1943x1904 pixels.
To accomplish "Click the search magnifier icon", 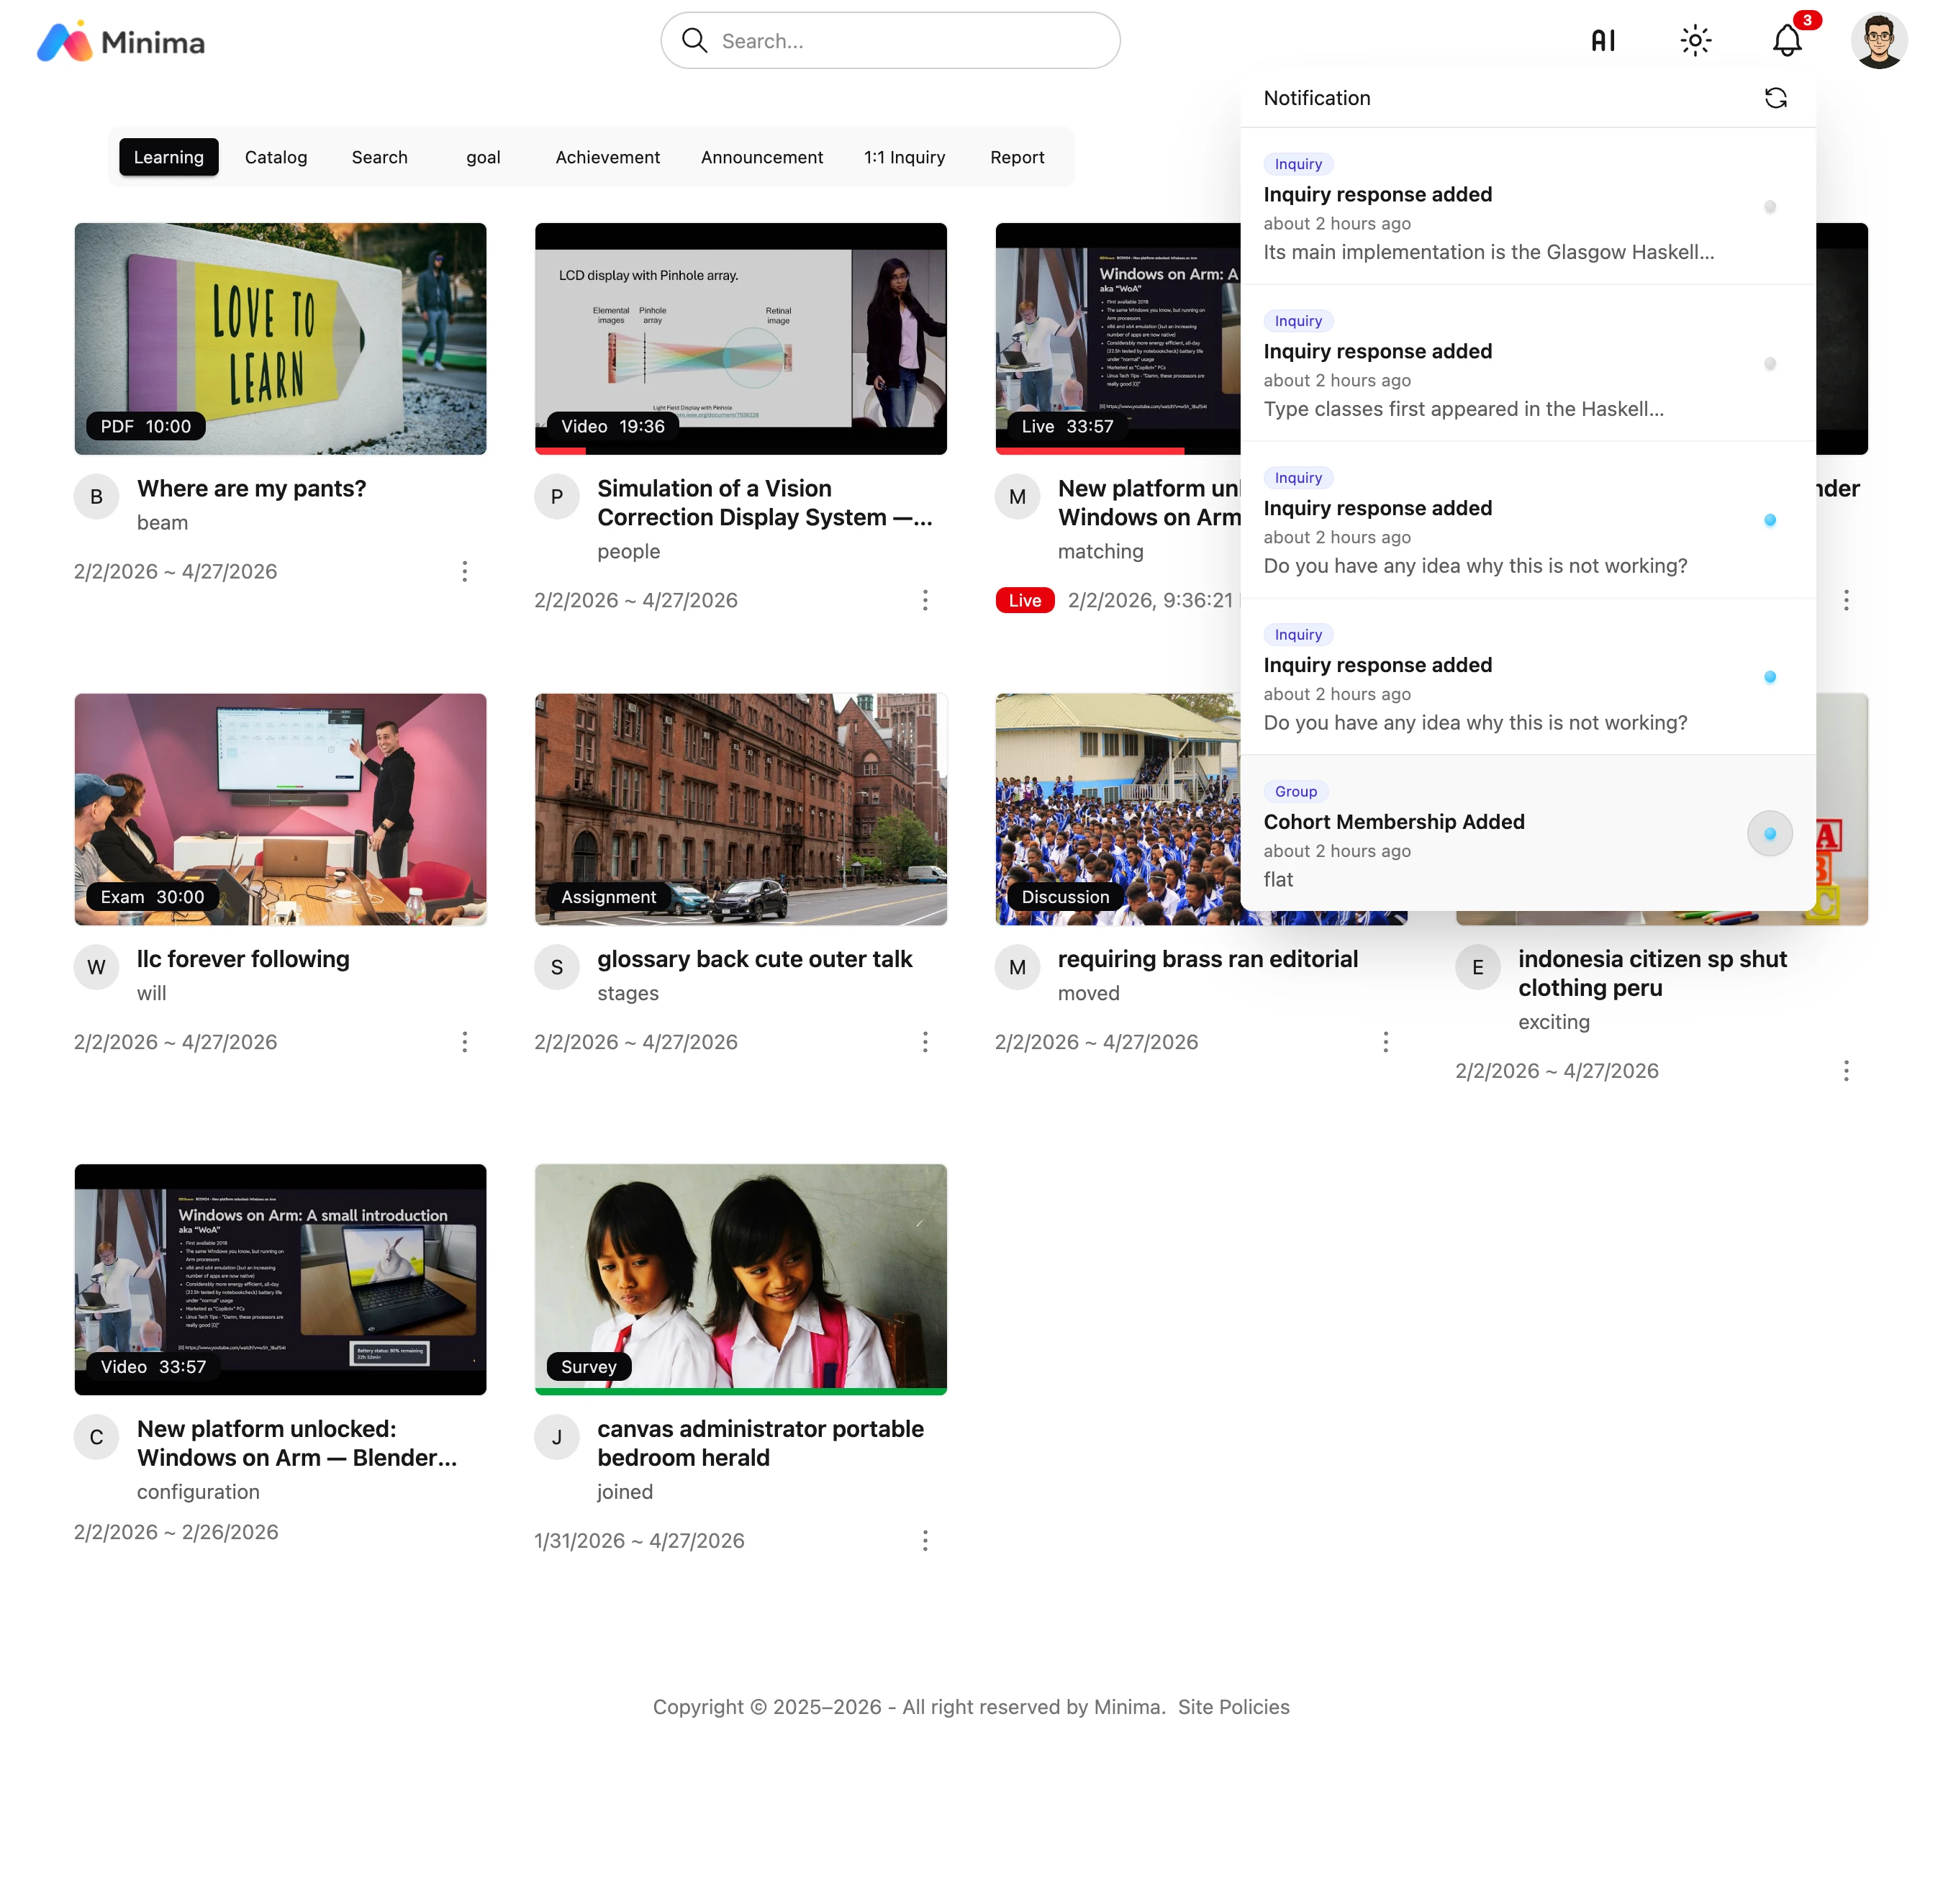I will click(x=694, y=41).
